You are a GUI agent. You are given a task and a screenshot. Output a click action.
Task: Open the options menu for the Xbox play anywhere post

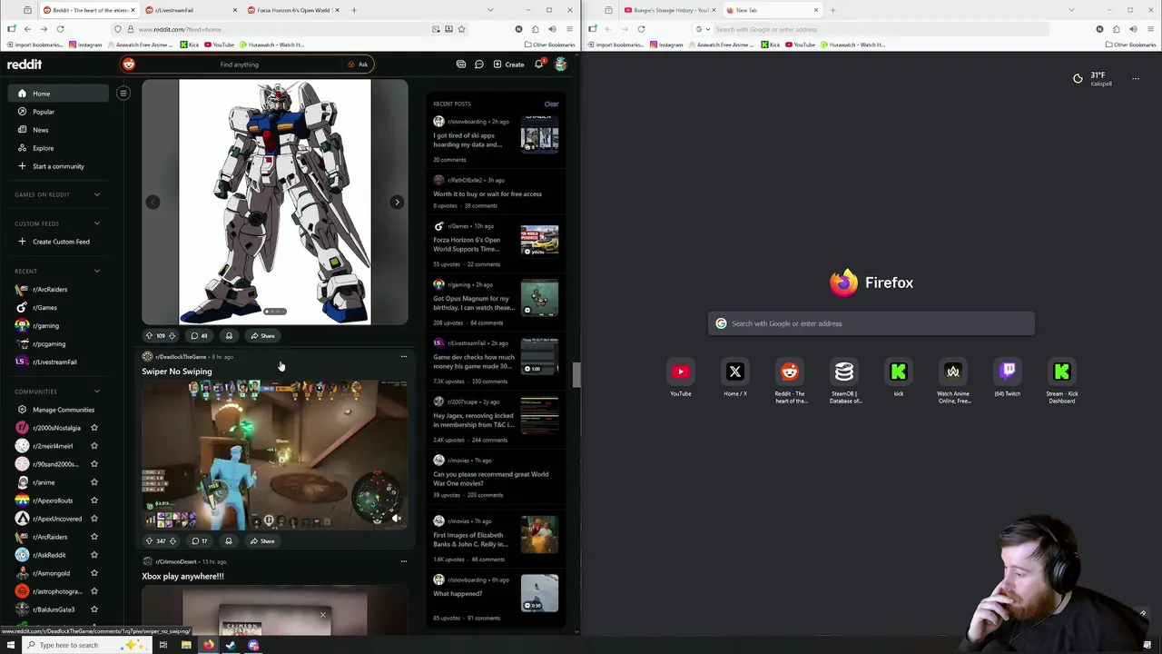coord(404,561)
